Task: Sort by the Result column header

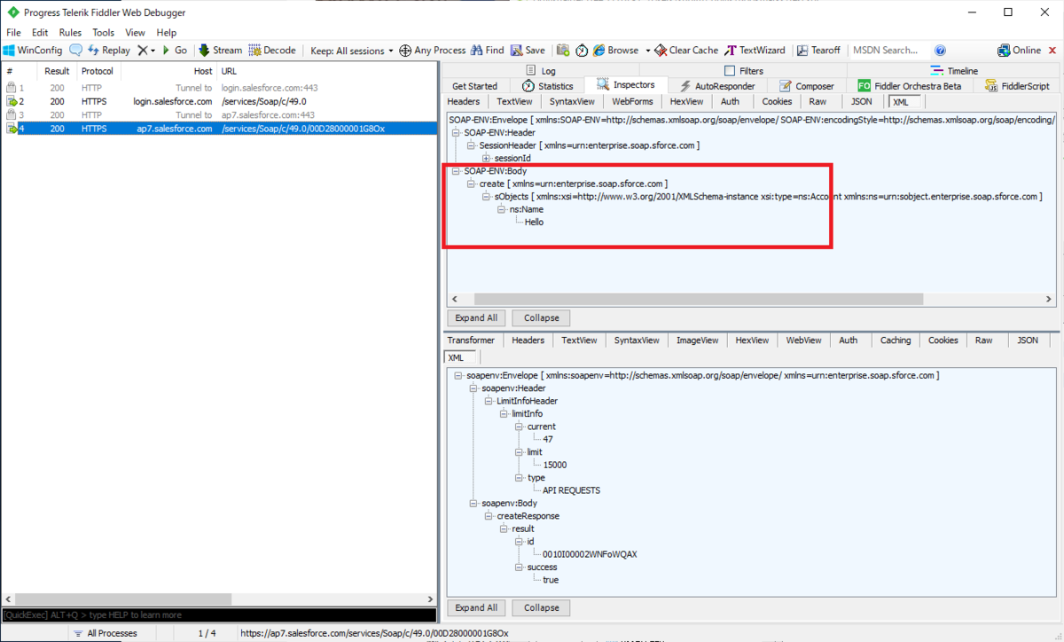Action: click(57, 71)
